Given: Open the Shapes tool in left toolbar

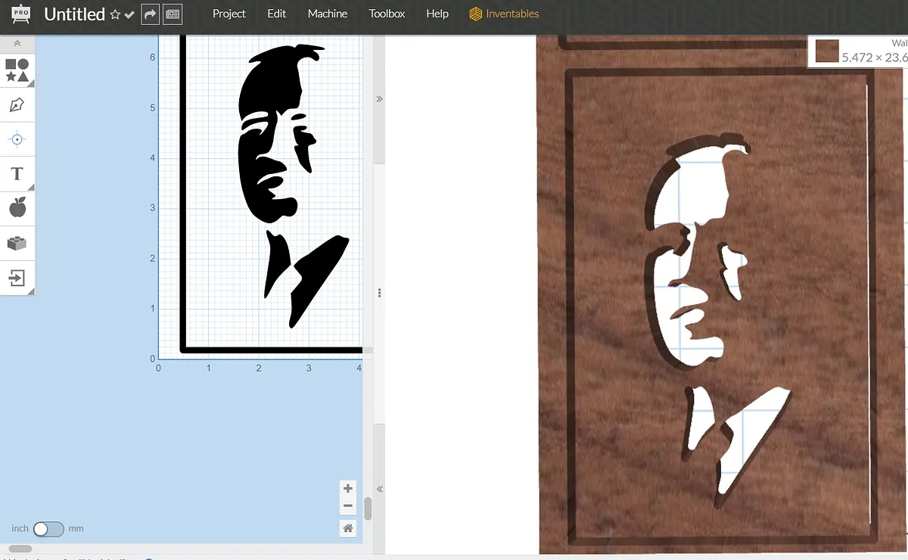Looking at the screenshot, I should (x=17, y=70).
